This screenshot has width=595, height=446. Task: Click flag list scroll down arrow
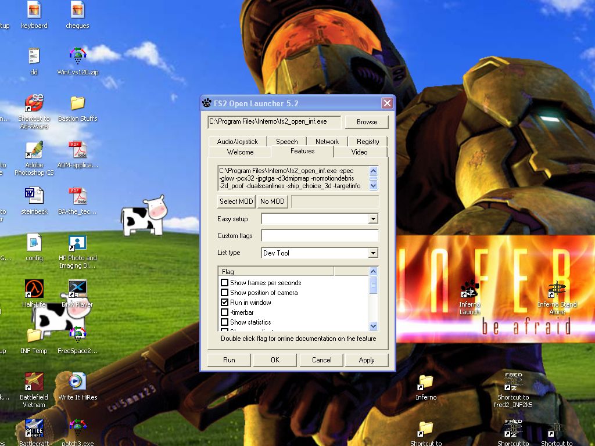374,326
